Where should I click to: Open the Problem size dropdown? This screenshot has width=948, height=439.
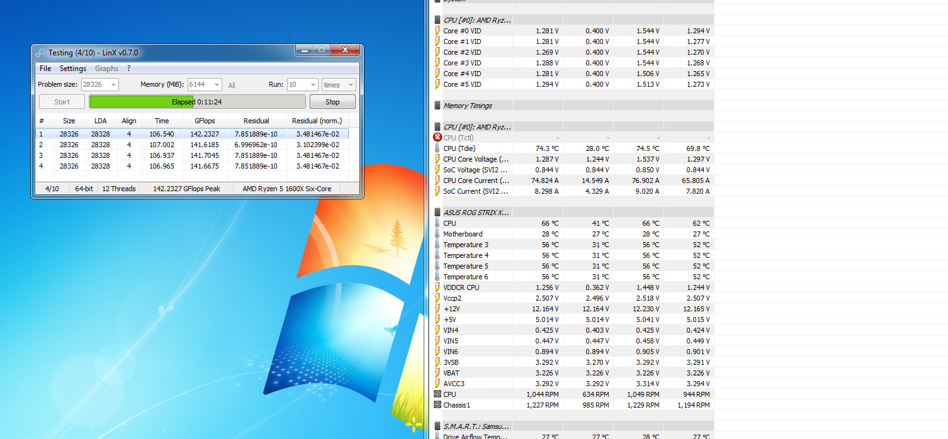[99, 85]
